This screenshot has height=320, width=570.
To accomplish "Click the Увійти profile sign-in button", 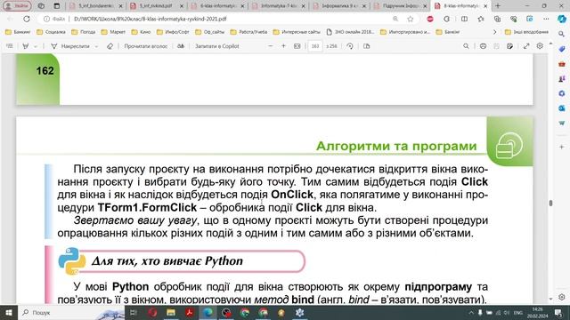I will 17,6.
